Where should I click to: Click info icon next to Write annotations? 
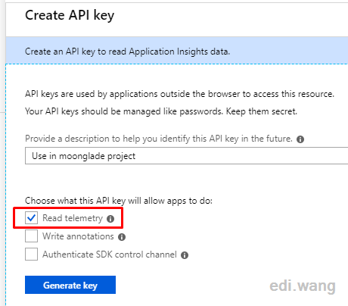(122, 237)
